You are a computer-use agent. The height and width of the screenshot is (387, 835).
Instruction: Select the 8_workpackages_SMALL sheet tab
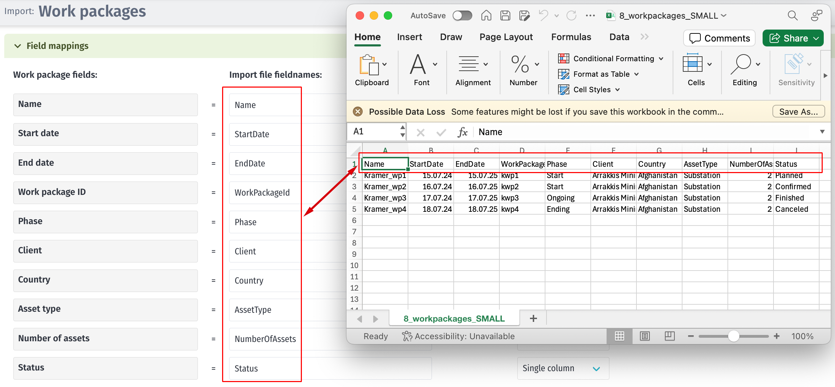454,319
